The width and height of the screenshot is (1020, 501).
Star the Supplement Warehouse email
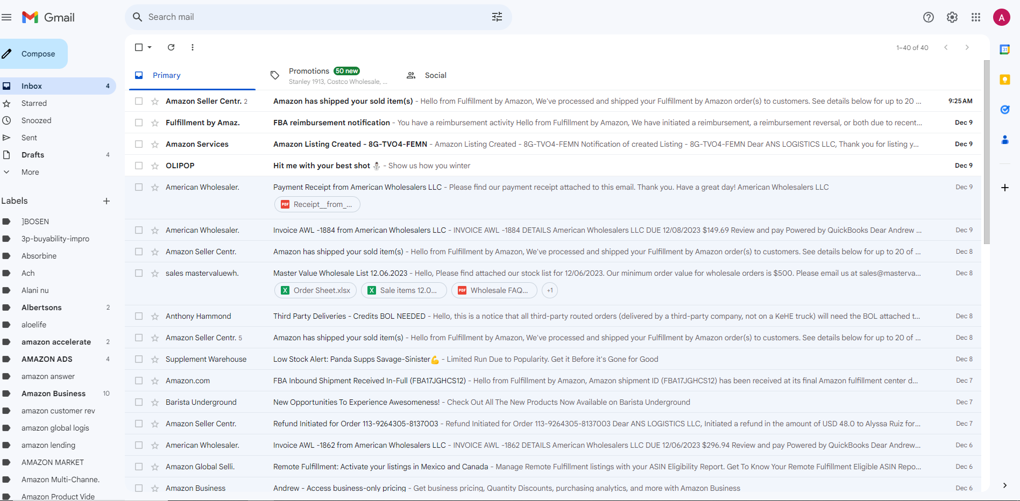[x=155, y=359]
